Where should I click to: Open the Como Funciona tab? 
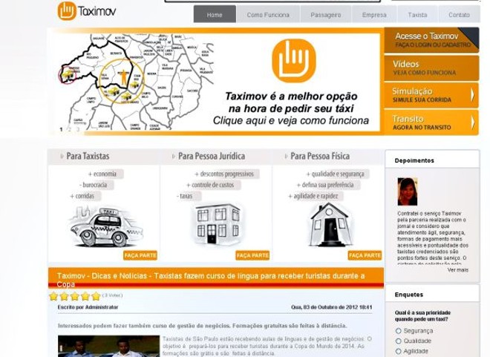(x=268, y=14)
